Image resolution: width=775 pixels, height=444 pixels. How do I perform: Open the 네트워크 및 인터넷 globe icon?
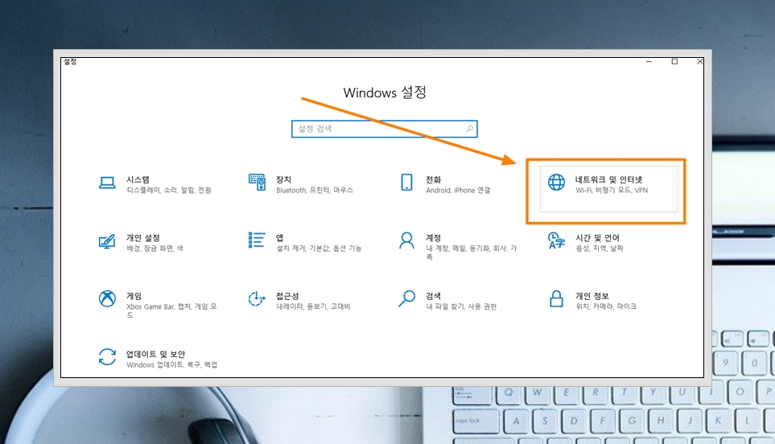coord(557,183)
